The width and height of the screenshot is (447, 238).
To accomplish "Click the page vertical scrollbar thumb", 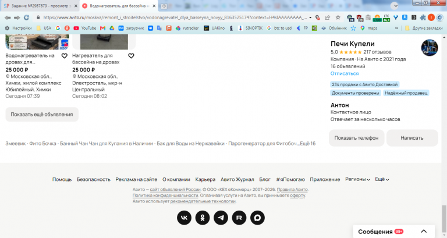I will [x=444, y=219].
